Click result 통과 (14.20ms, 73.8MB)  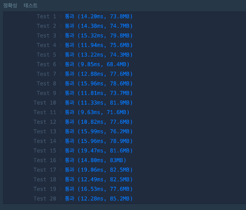tap(99, 16)
